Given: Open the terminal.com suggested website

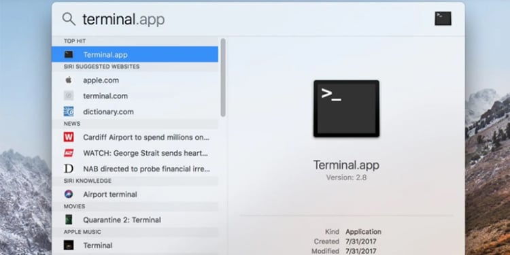Looking at the screenshot, I should tap(135, 96).
